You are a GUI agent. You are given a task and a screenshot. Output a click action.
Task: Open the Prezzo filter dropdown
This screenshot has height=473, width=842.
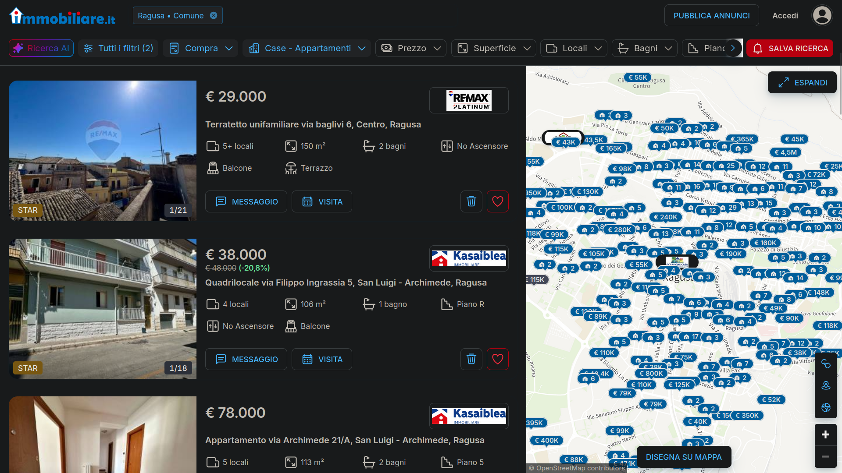410,48
